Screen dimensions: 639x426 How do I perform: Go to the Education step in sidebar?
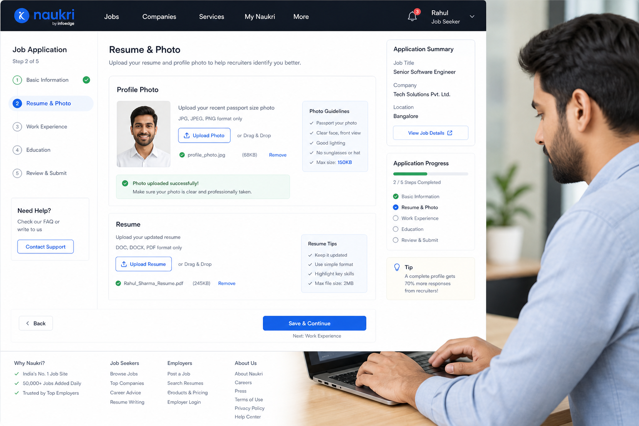(x=38, y=150)
